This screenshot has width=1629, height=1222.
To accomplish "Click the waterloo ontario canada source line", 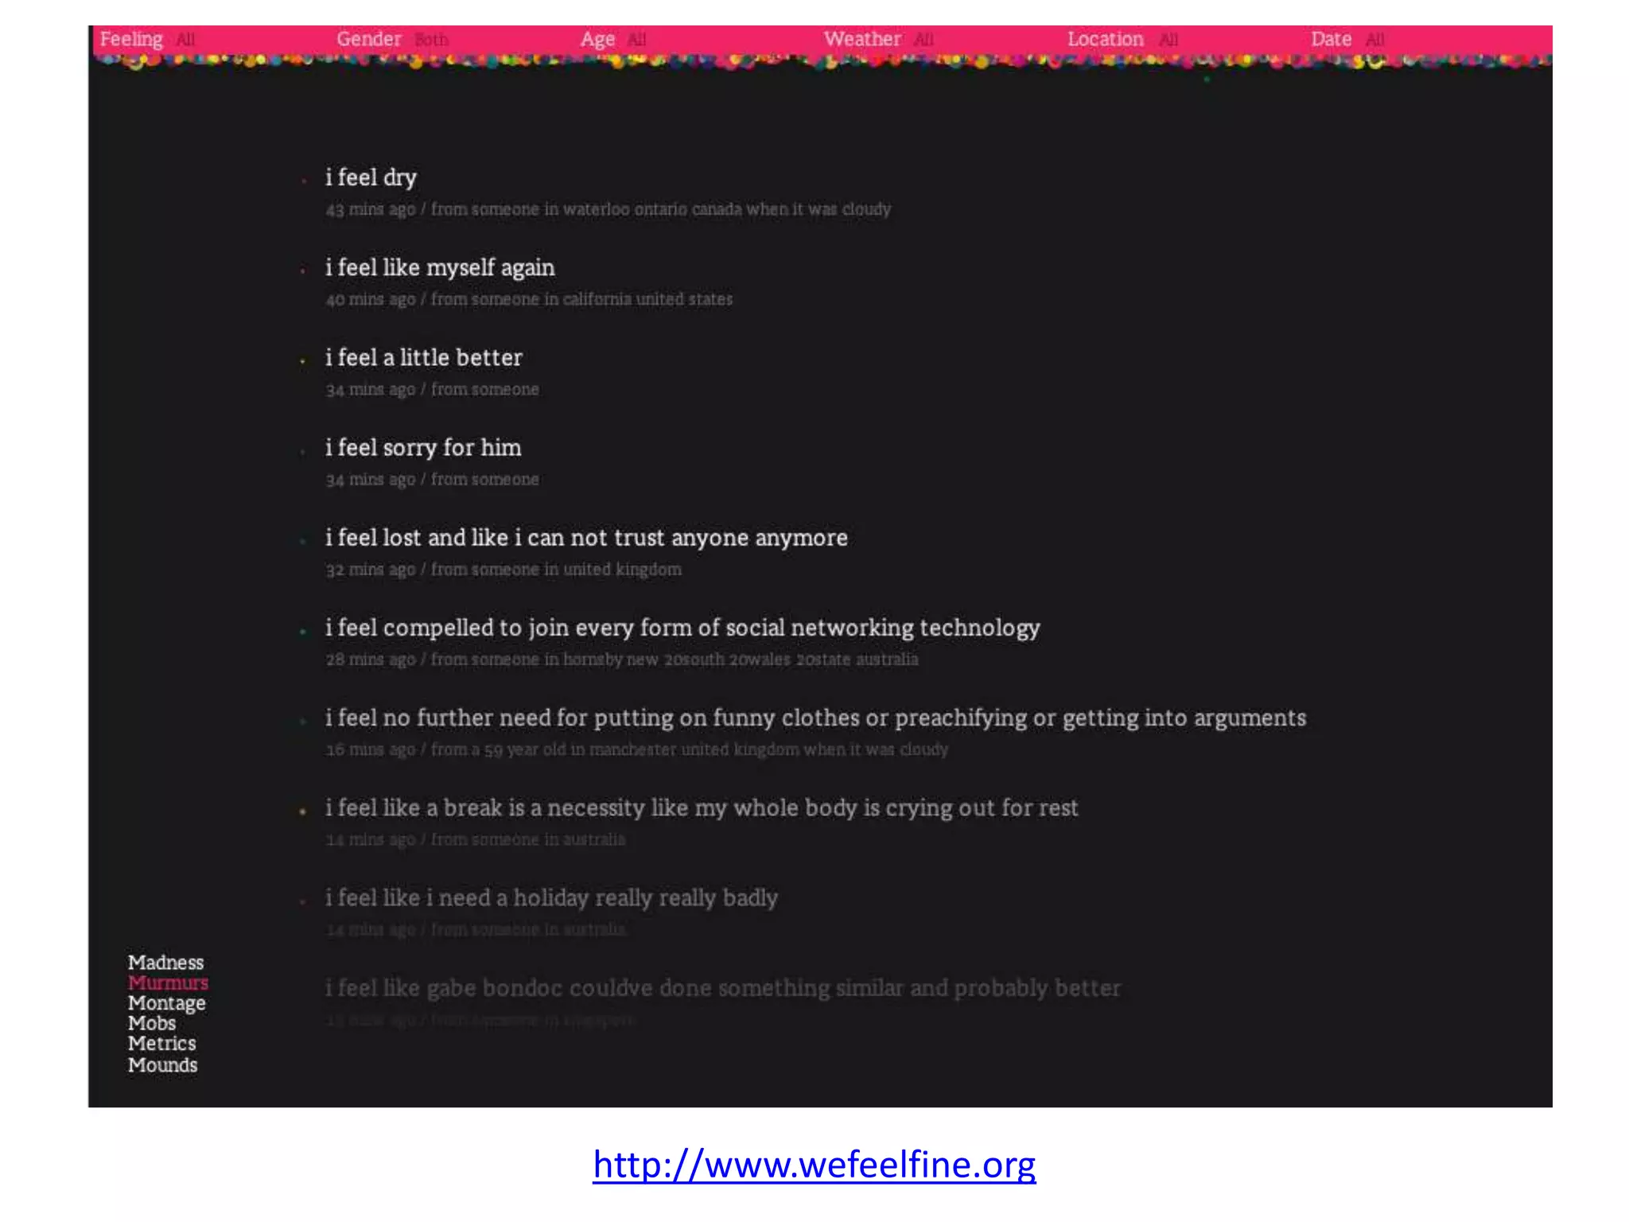I will click(x=608, y=209).
